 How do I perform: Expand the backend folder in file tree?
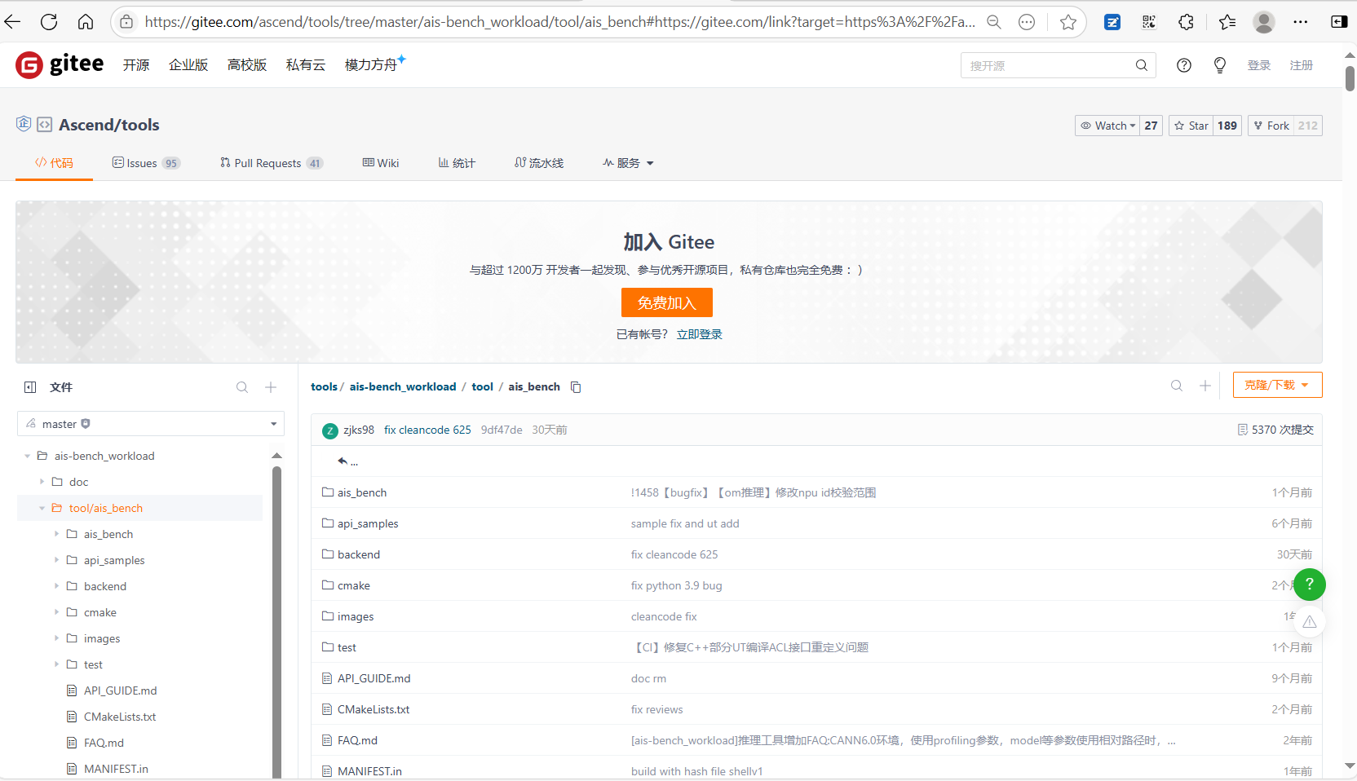[57, 586]
